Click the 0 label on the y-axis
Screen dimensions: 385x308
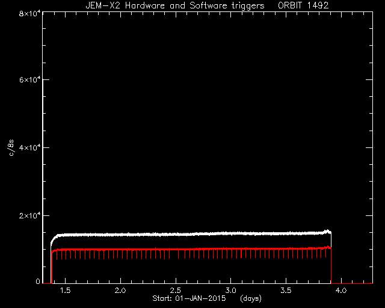click(38, 281)
